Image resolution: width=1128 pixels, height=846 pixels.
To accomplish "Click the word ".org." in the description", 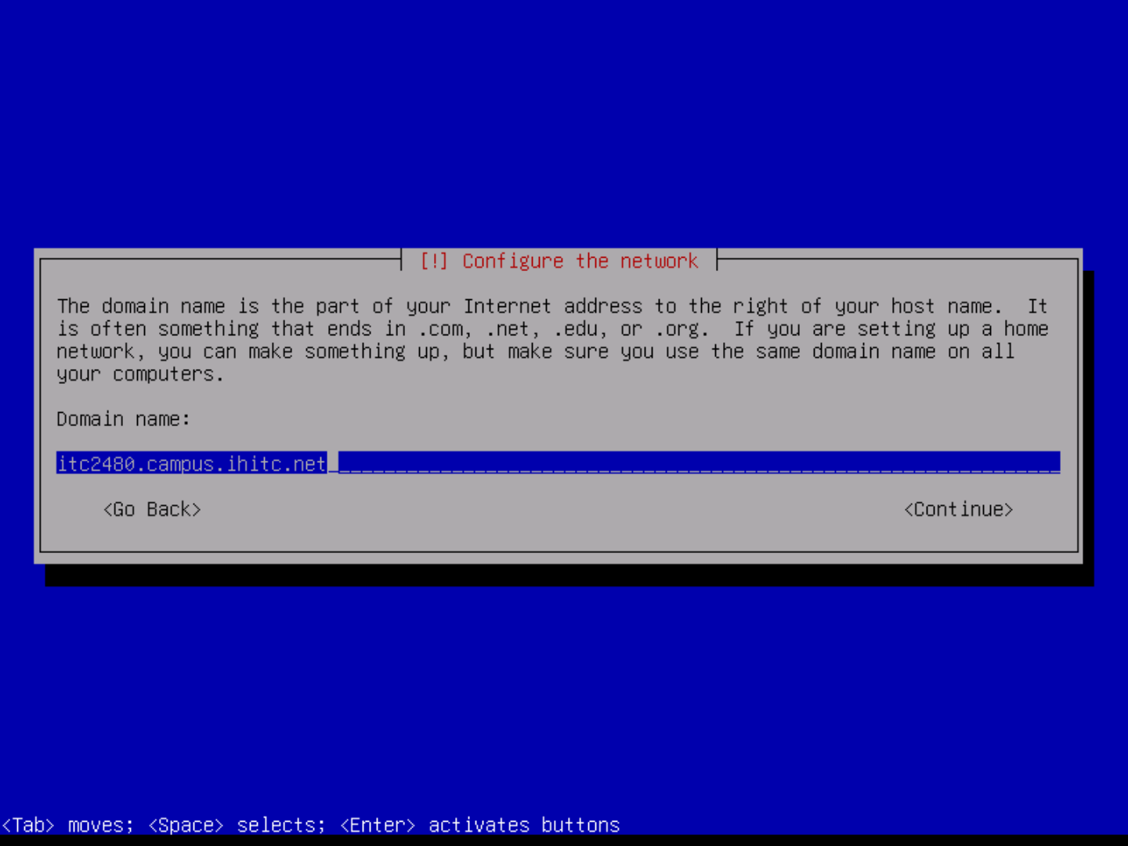I will click(x=681, y=329).
